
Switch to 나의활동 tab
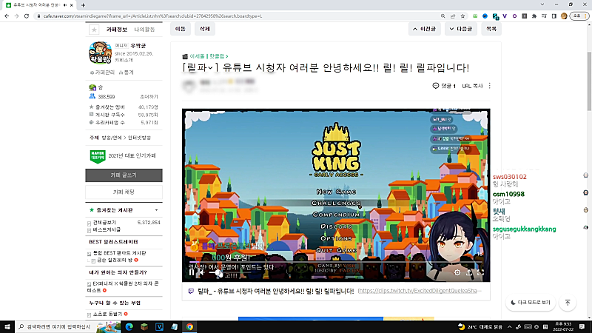click(x=144, y=30)
